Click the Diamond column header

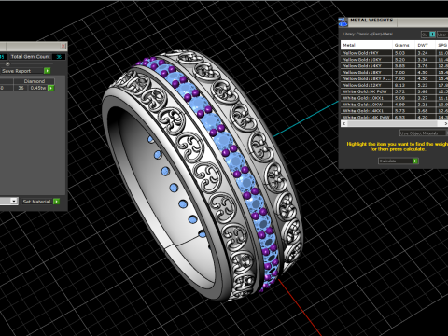tap(35, 81)
